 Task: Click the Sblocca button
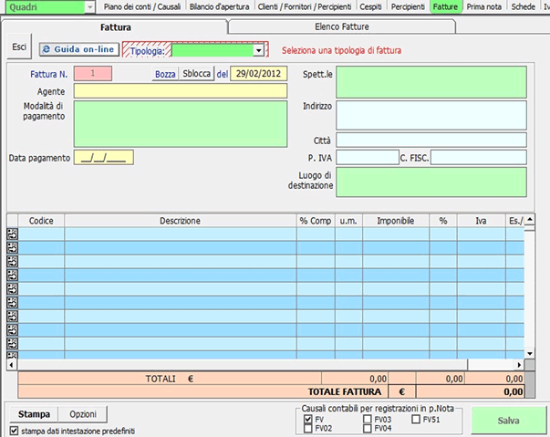click(196, 74)
